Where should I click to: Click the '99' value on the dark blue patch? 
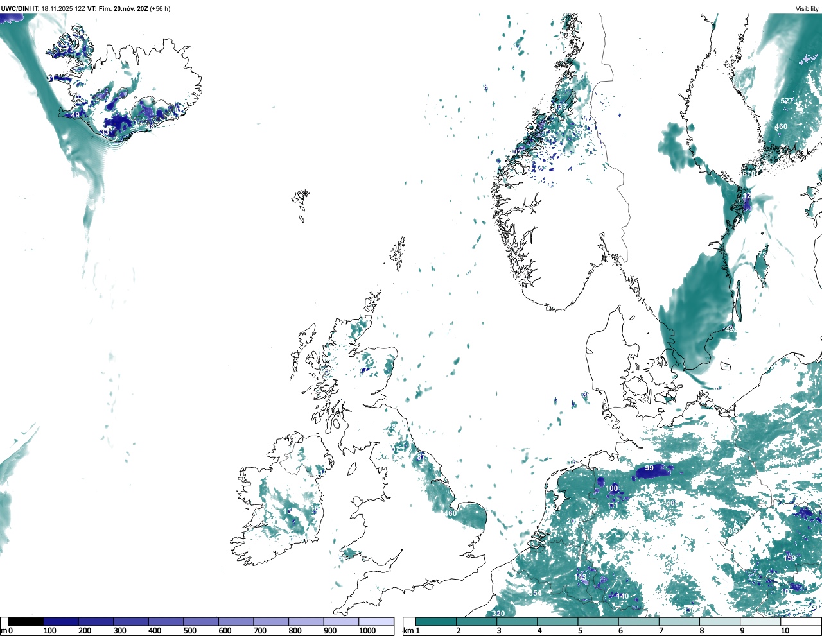(x=649, y=468)
